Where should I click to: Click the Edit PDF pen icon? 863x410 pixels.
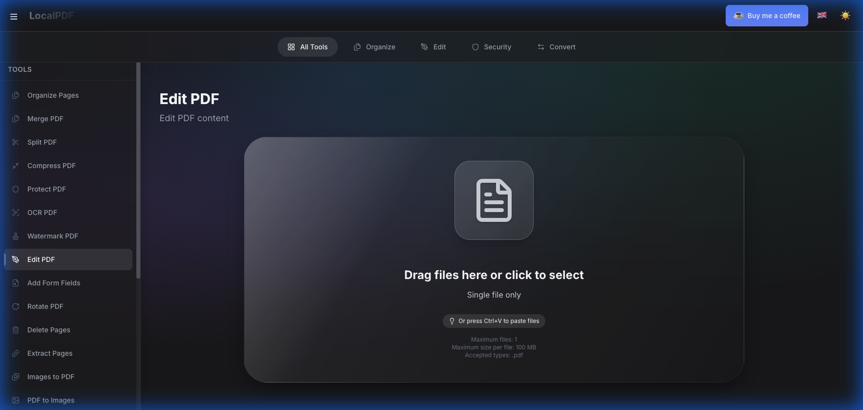[16, 259]
